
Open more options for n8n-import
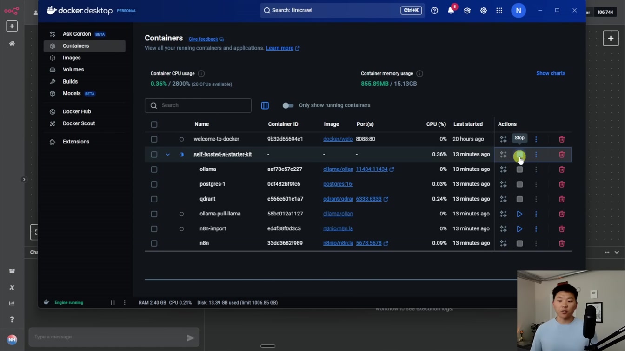(x=536, y=229)
